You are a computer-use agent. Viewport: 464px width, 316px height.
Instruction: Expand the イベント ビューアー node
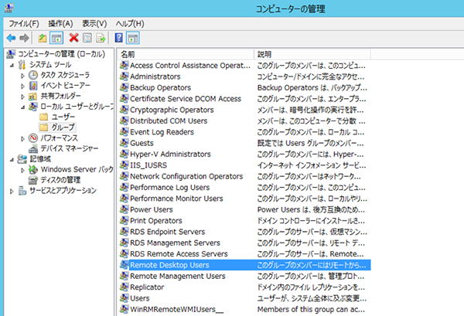[22, 86]
